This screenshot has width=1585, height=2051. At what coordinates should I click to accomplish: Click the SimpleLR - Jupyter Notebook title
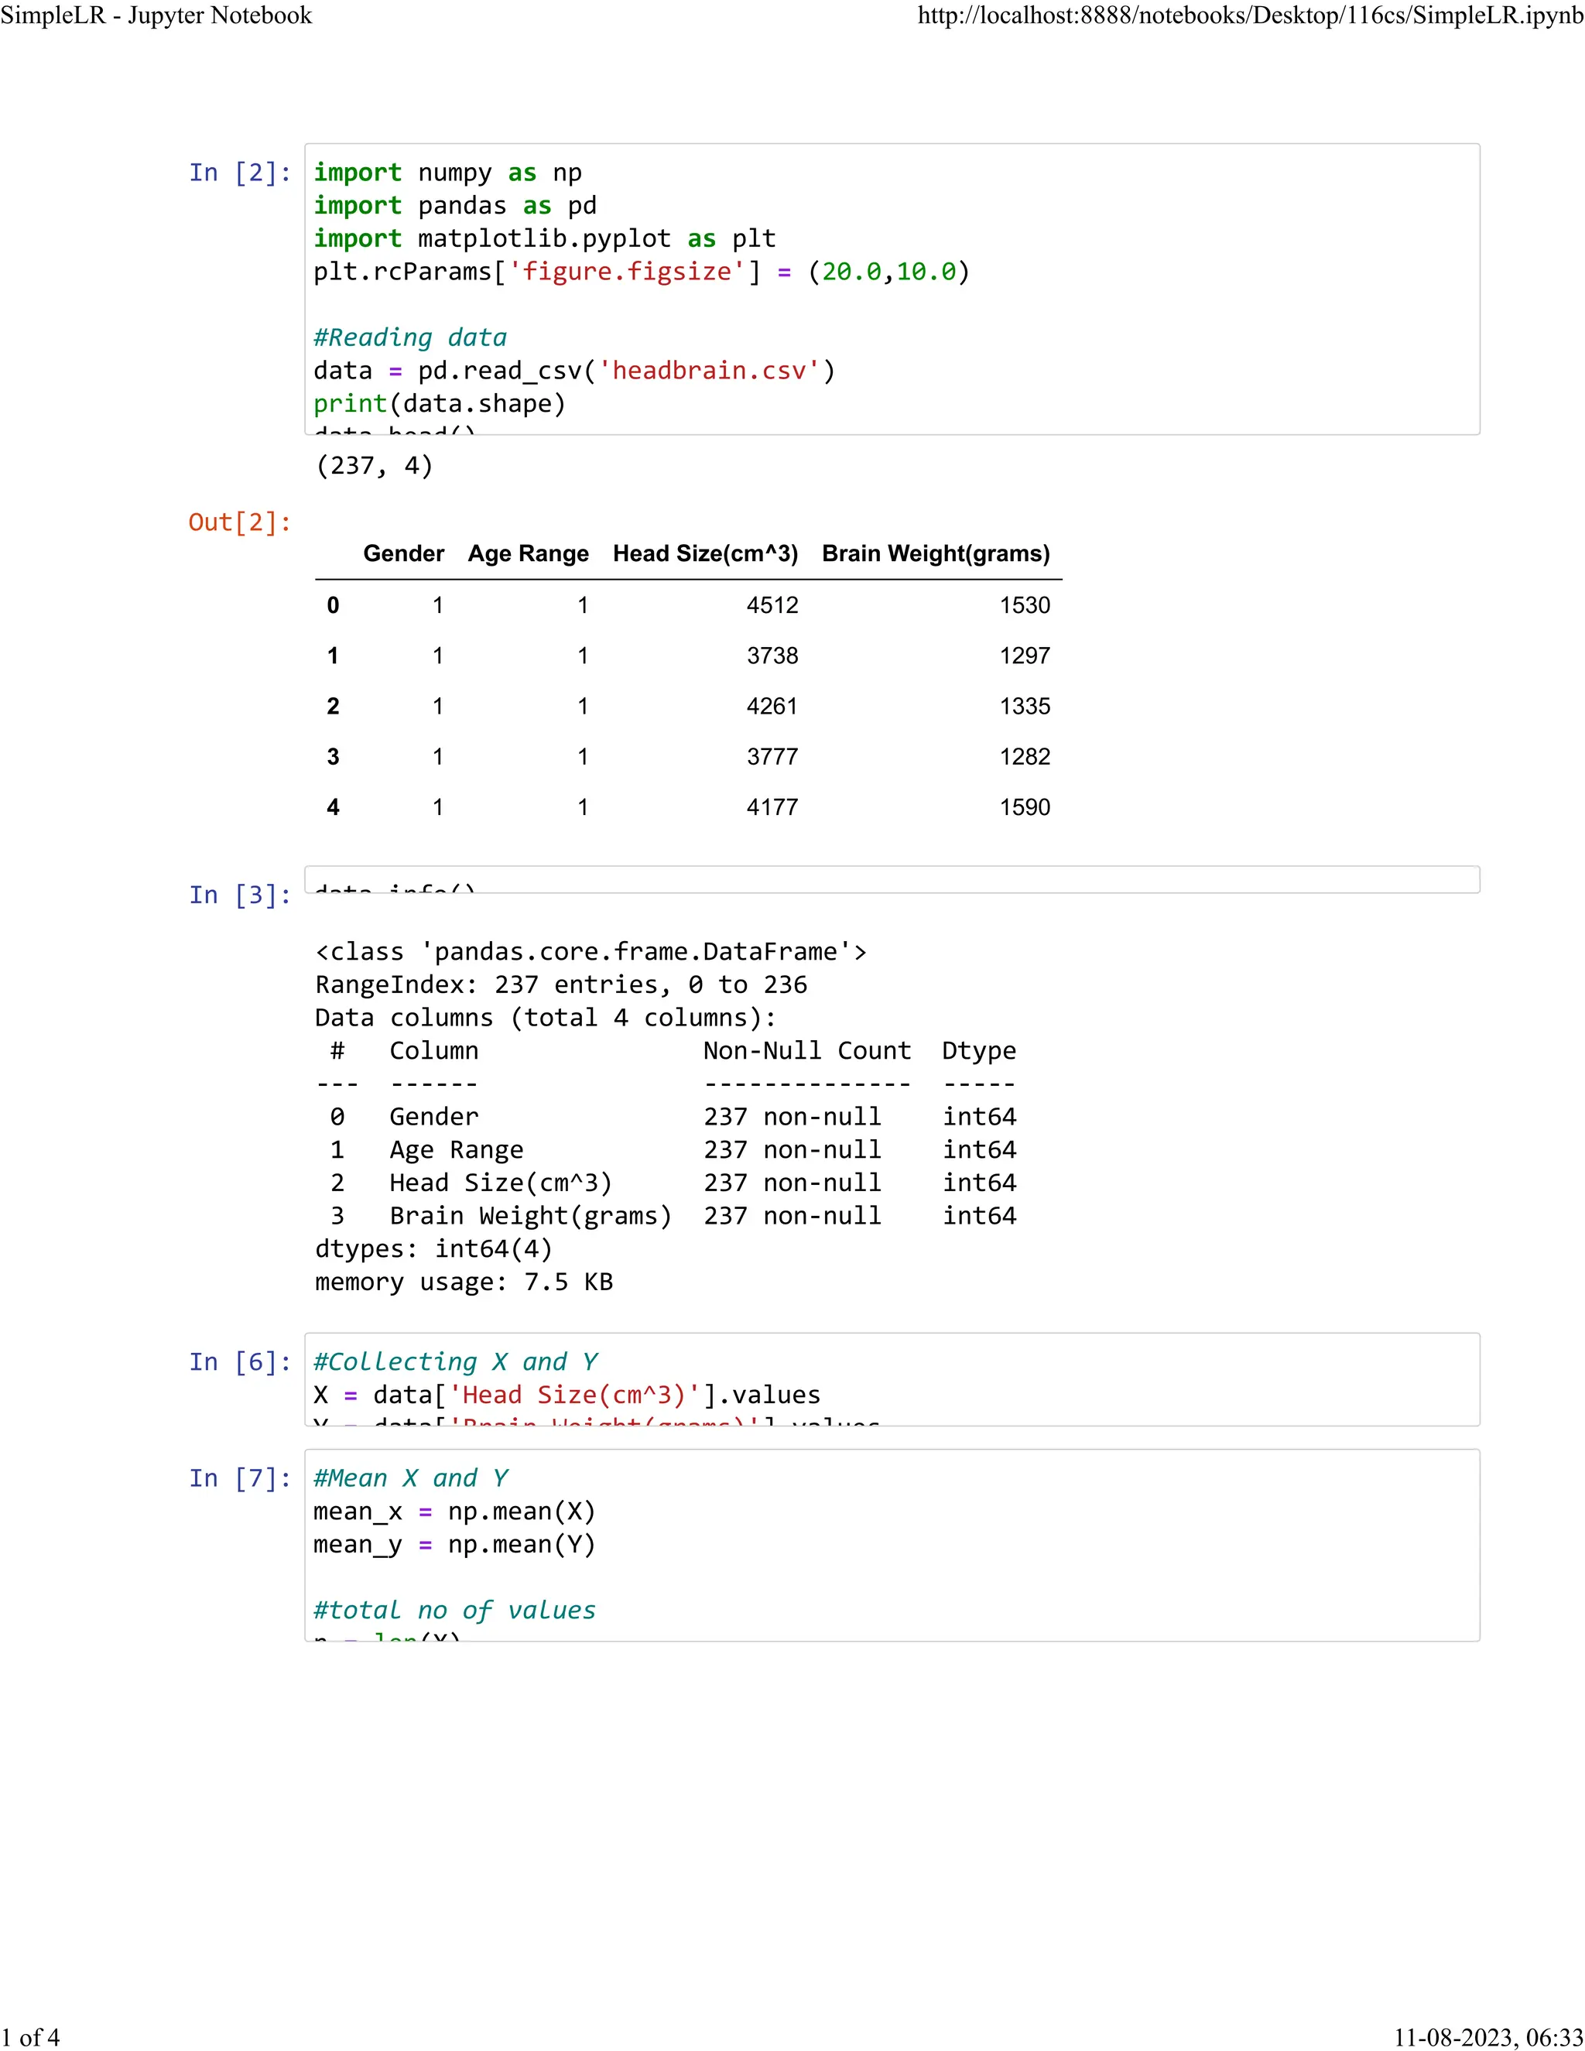[157, 15]
